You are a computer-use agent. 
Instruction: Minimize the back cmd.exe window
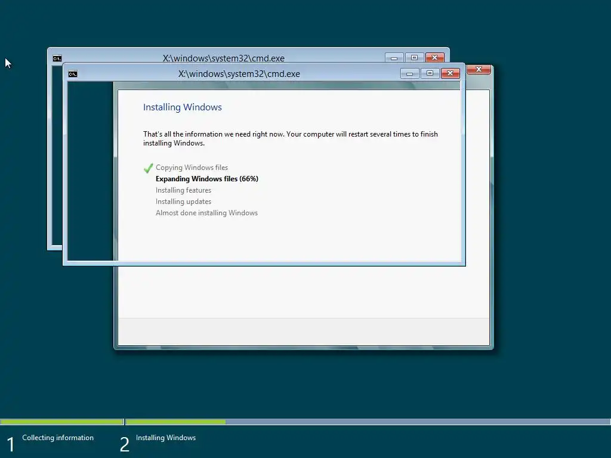tap(394, 58)
